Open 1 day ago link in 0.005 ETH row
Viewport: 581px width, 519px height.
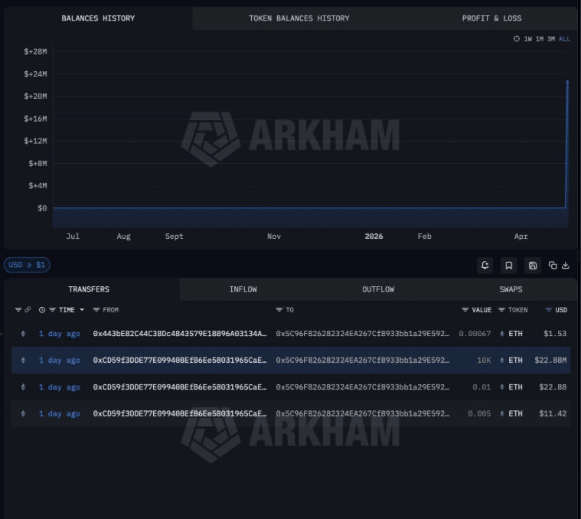point(59,414)
